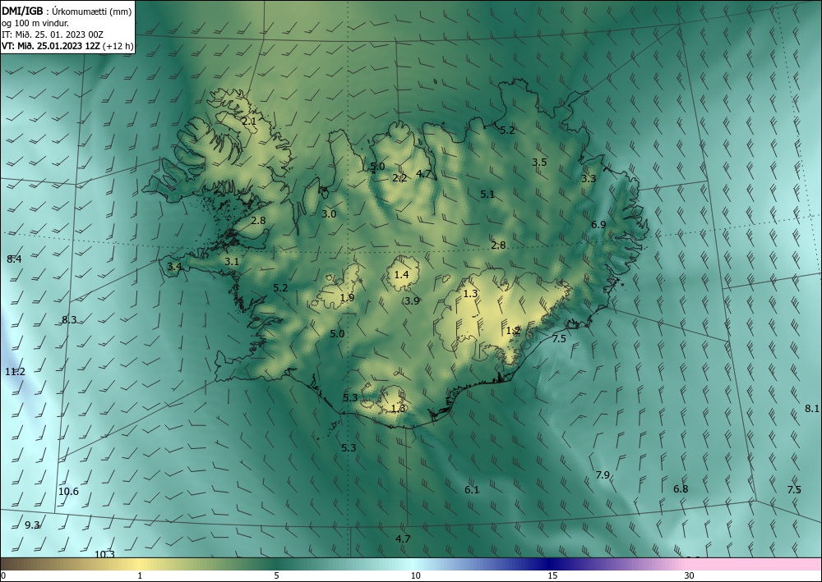Click the 1.4 value on Hofsjökull glacier
The height and width of the screenshot is (582, 822).
point(402,275)
